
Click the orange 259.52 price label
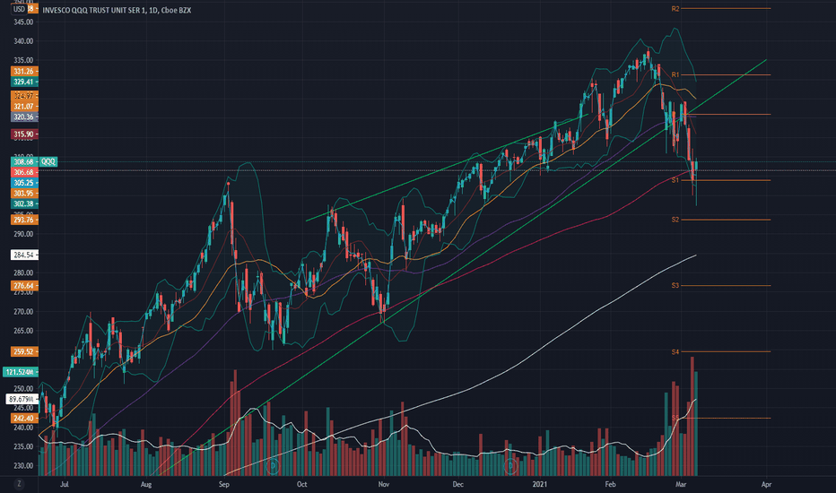coord(24,351)
